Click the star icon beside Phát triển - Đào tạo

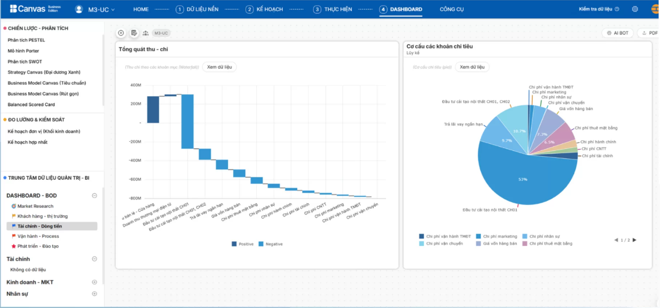click(14, 246)
